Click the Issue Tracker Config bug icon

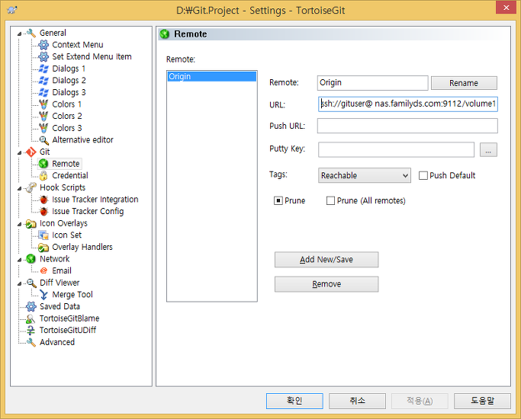(x=43, y=211)
